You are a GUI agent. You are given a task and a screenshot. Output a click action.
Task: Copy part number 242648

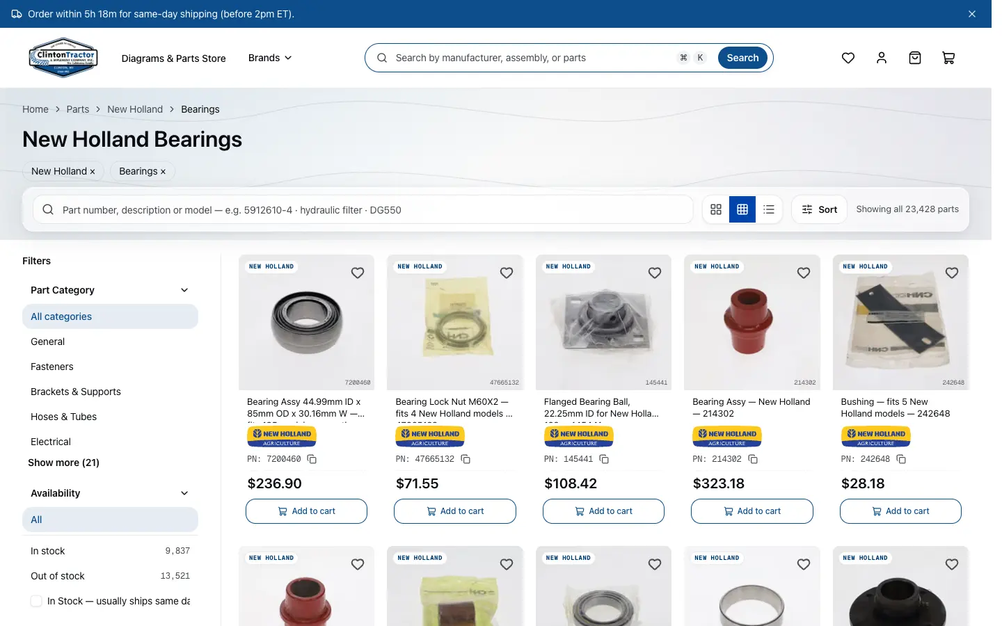pyautogui.click(x=901, y=459)
